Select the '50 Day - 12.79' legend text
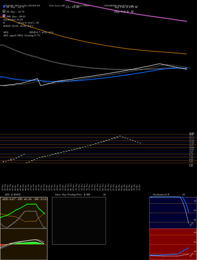The width and height of the screenshot is (197, 260). pos(15,12)
